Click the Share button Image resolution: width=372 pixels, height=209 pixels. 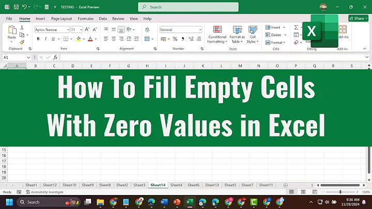click(358, 18)
